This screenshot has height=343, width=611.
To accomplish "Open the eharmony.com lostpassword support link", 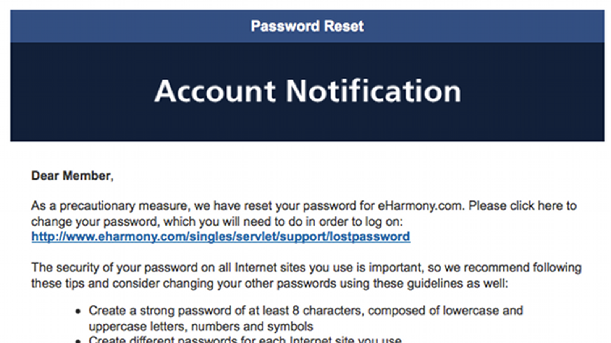I will pyautogui.click(x=221, y=237).
